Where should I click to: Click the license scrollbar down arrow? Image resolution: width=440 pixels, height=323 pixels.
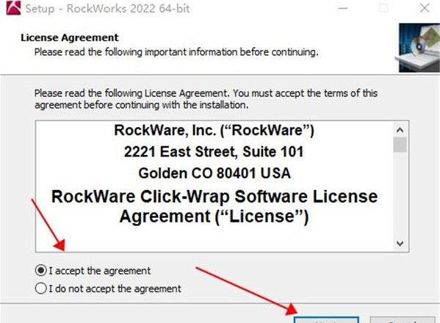[400, 244]
